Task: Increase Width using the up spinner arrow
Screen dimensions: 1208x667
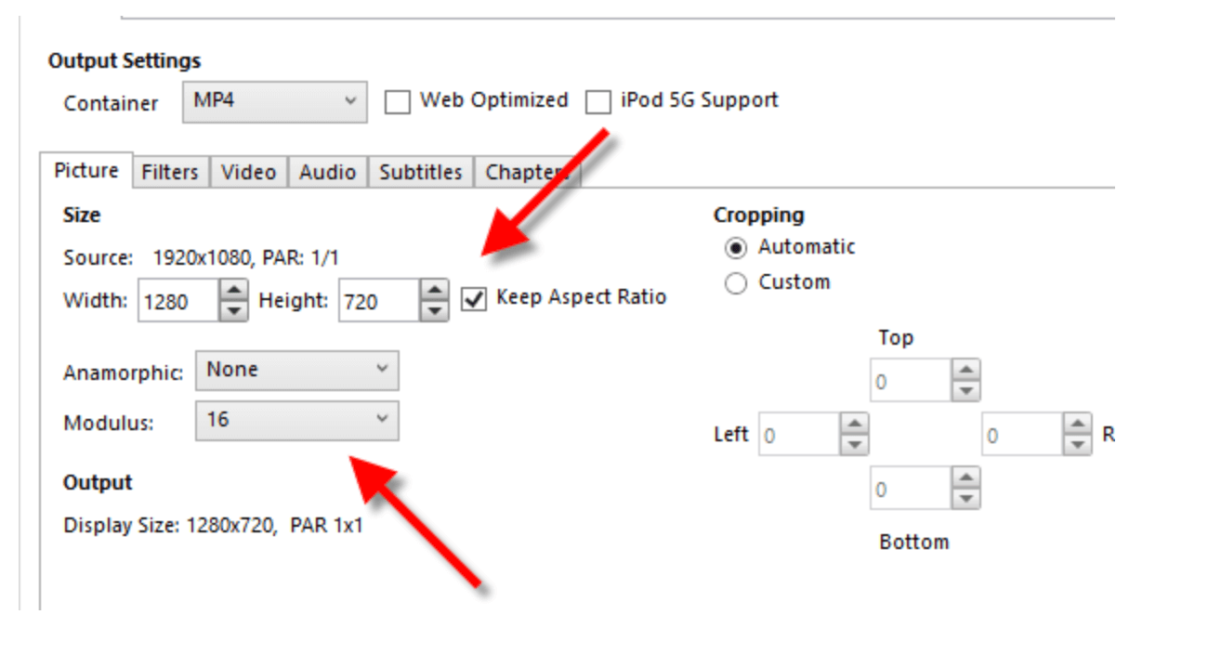Action: tap(235, 291)
